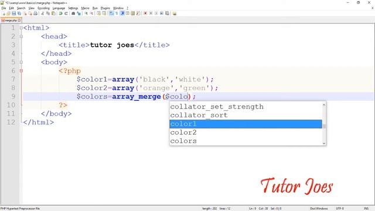Viewport: 375px width, 211px height.
Task: Click the UTF-8 encoding status bar entry
Action: coord(340,209)
